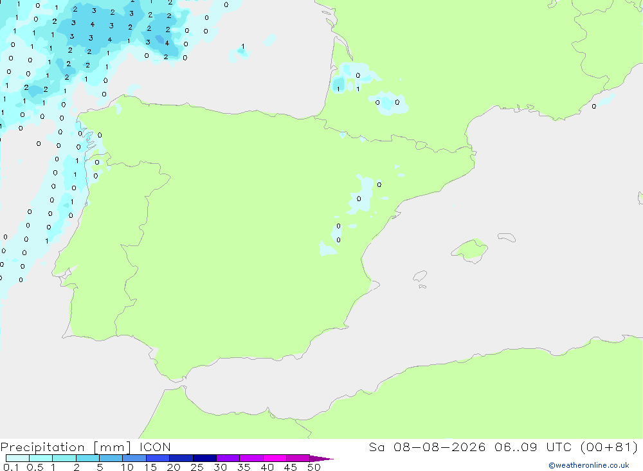Select the 20–25 mm legend swatch
The image size is (643, 471).
pos(181,458)
